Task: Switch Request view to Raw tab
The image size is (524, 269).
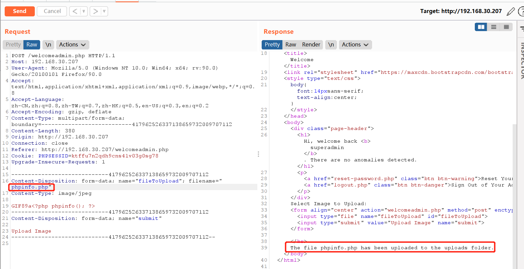Action: tap(32, 44)
